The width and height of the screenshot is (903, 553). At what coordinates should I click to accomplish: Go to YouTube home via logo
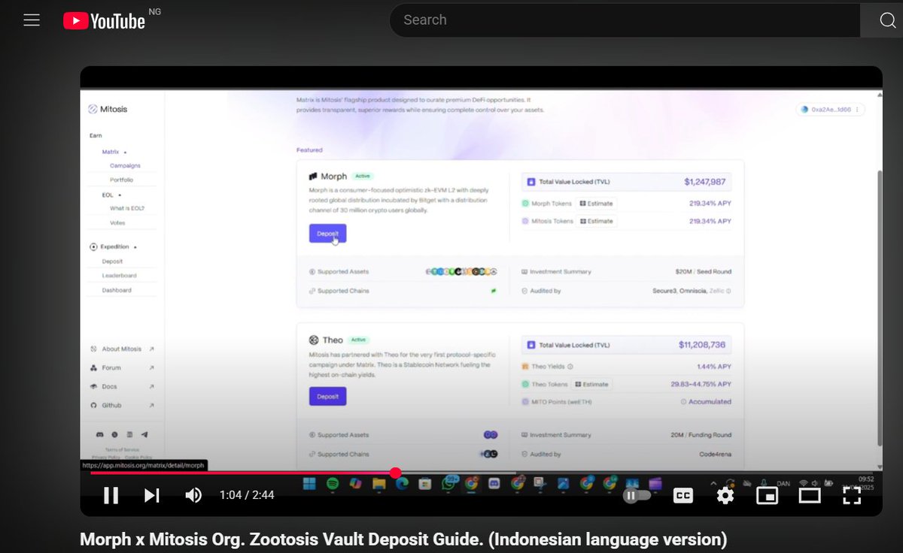click(104, 21)
